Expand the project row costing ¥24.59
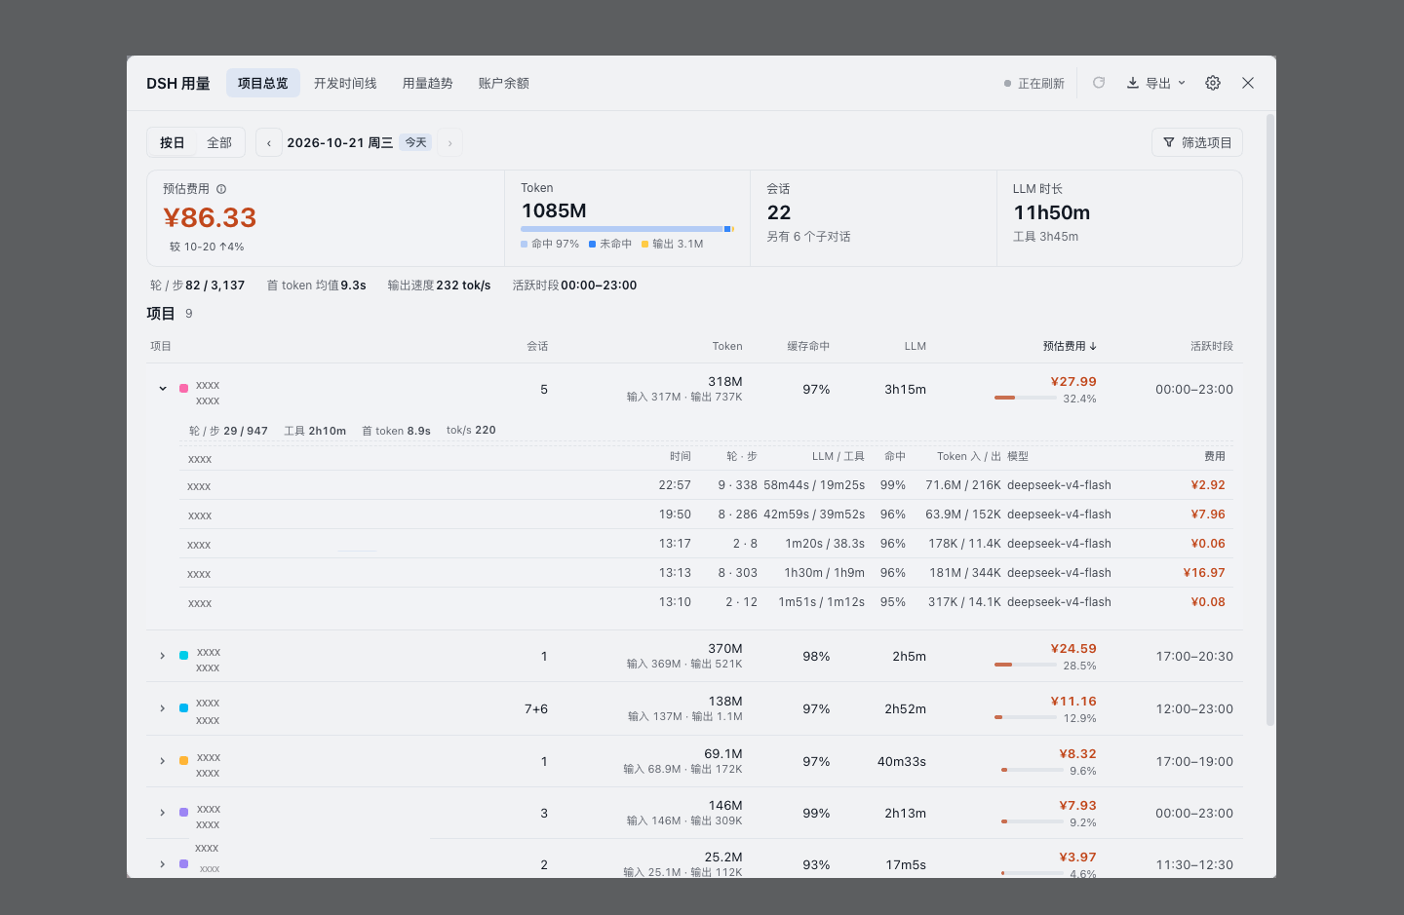Image resolution: width=1404 pixels, height=915 pixels. tap(163, 656)
